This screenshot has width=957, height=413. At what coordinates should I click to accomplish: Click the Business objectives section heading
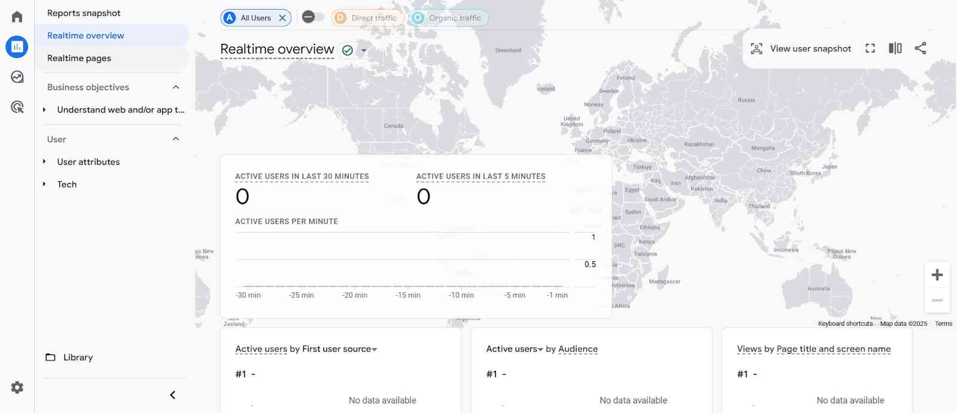(x=88, y=87)
